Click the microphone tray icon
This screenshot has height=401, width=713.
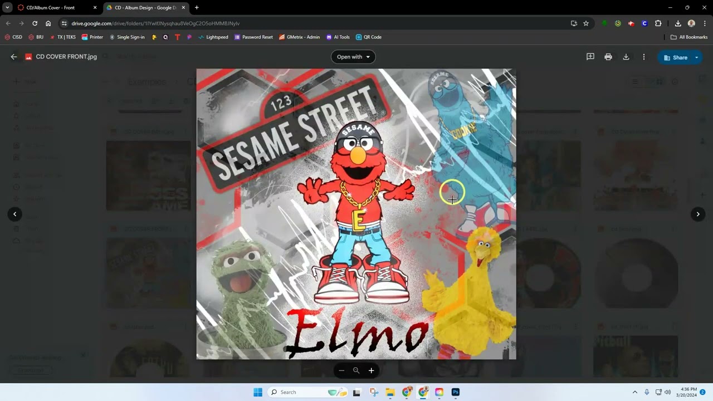[x=647, y=392]
